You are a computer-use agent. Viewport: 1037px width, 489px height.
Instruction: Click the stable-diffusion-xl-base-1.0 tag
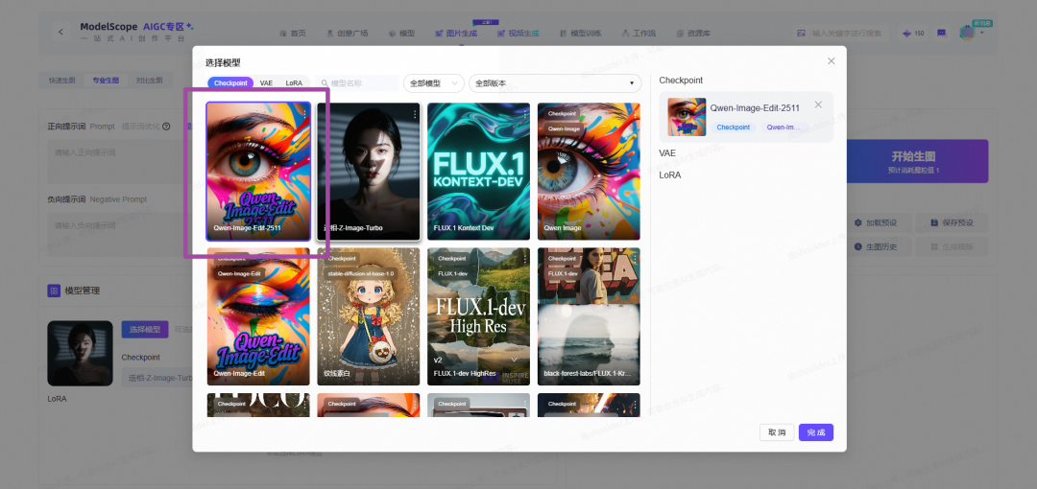(x=360, y=273)
